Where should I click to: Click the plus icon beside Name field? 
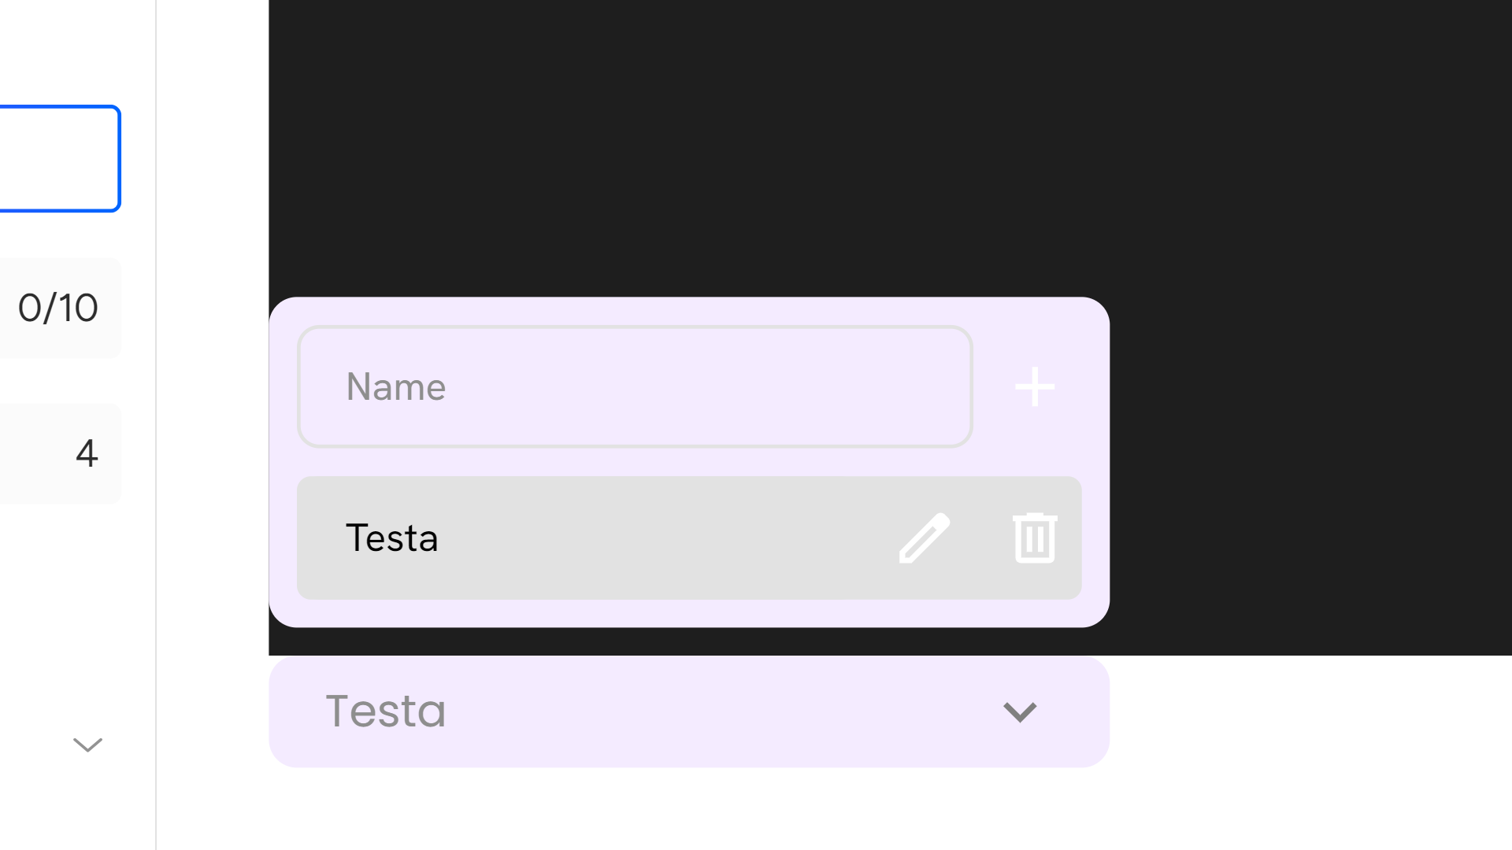click(1034, 386)
